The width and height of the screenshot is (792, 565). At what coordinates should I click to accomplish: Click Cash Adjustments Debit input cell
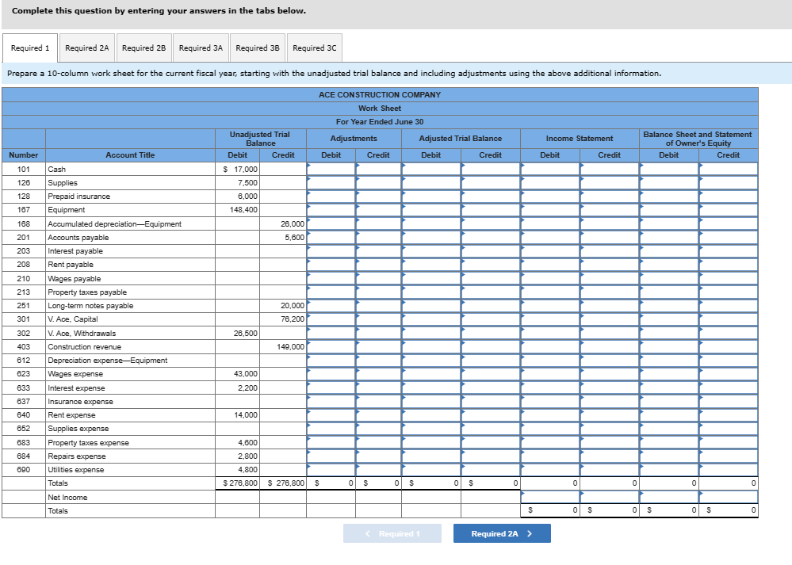point(331,169)
